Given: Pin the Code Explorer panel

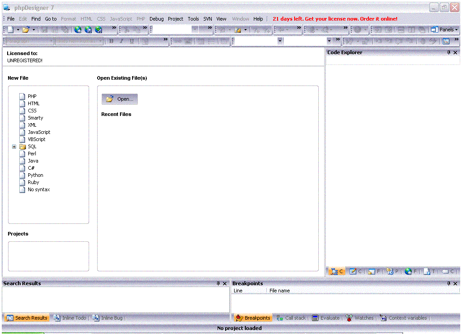Looking at the screenshot, I should point(449,52).
